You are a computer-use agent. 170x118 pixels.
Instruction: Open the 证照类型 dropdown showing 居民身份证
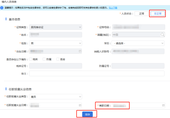(x=56, y=27)
